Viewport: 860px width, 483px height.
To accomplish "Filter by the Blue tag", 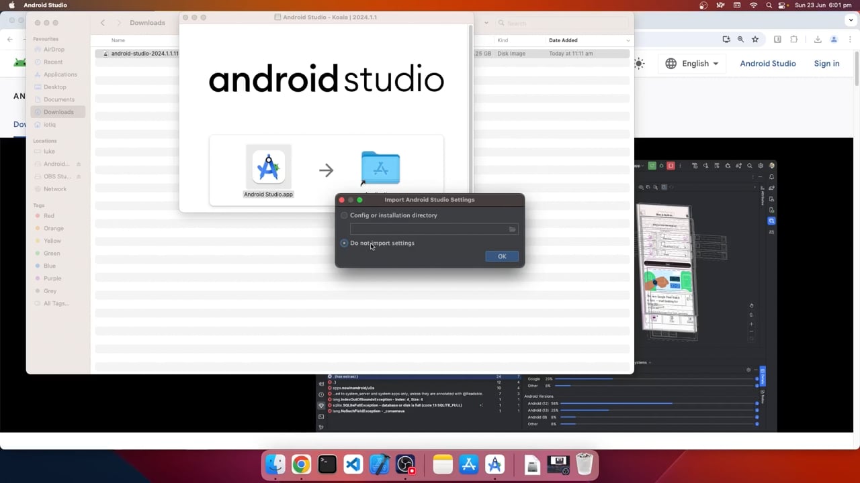I will (x=50, y=266).
